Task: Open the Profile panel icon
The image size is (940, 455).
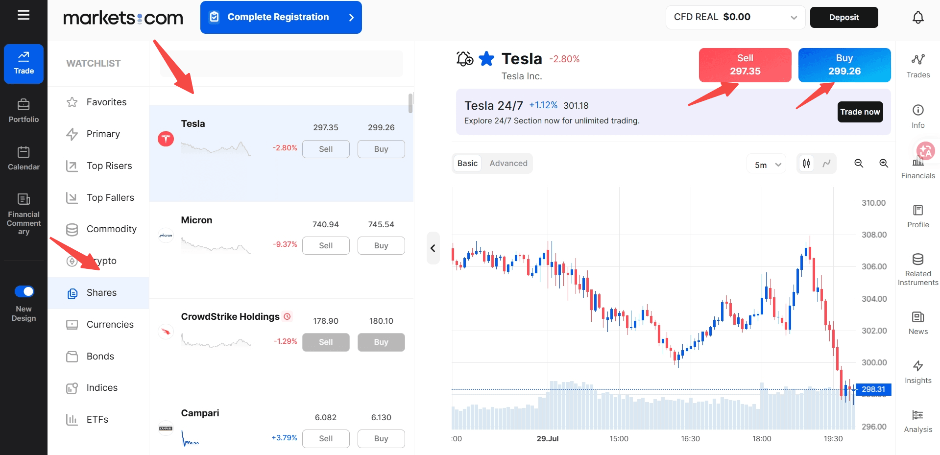Action: point(918,216)
